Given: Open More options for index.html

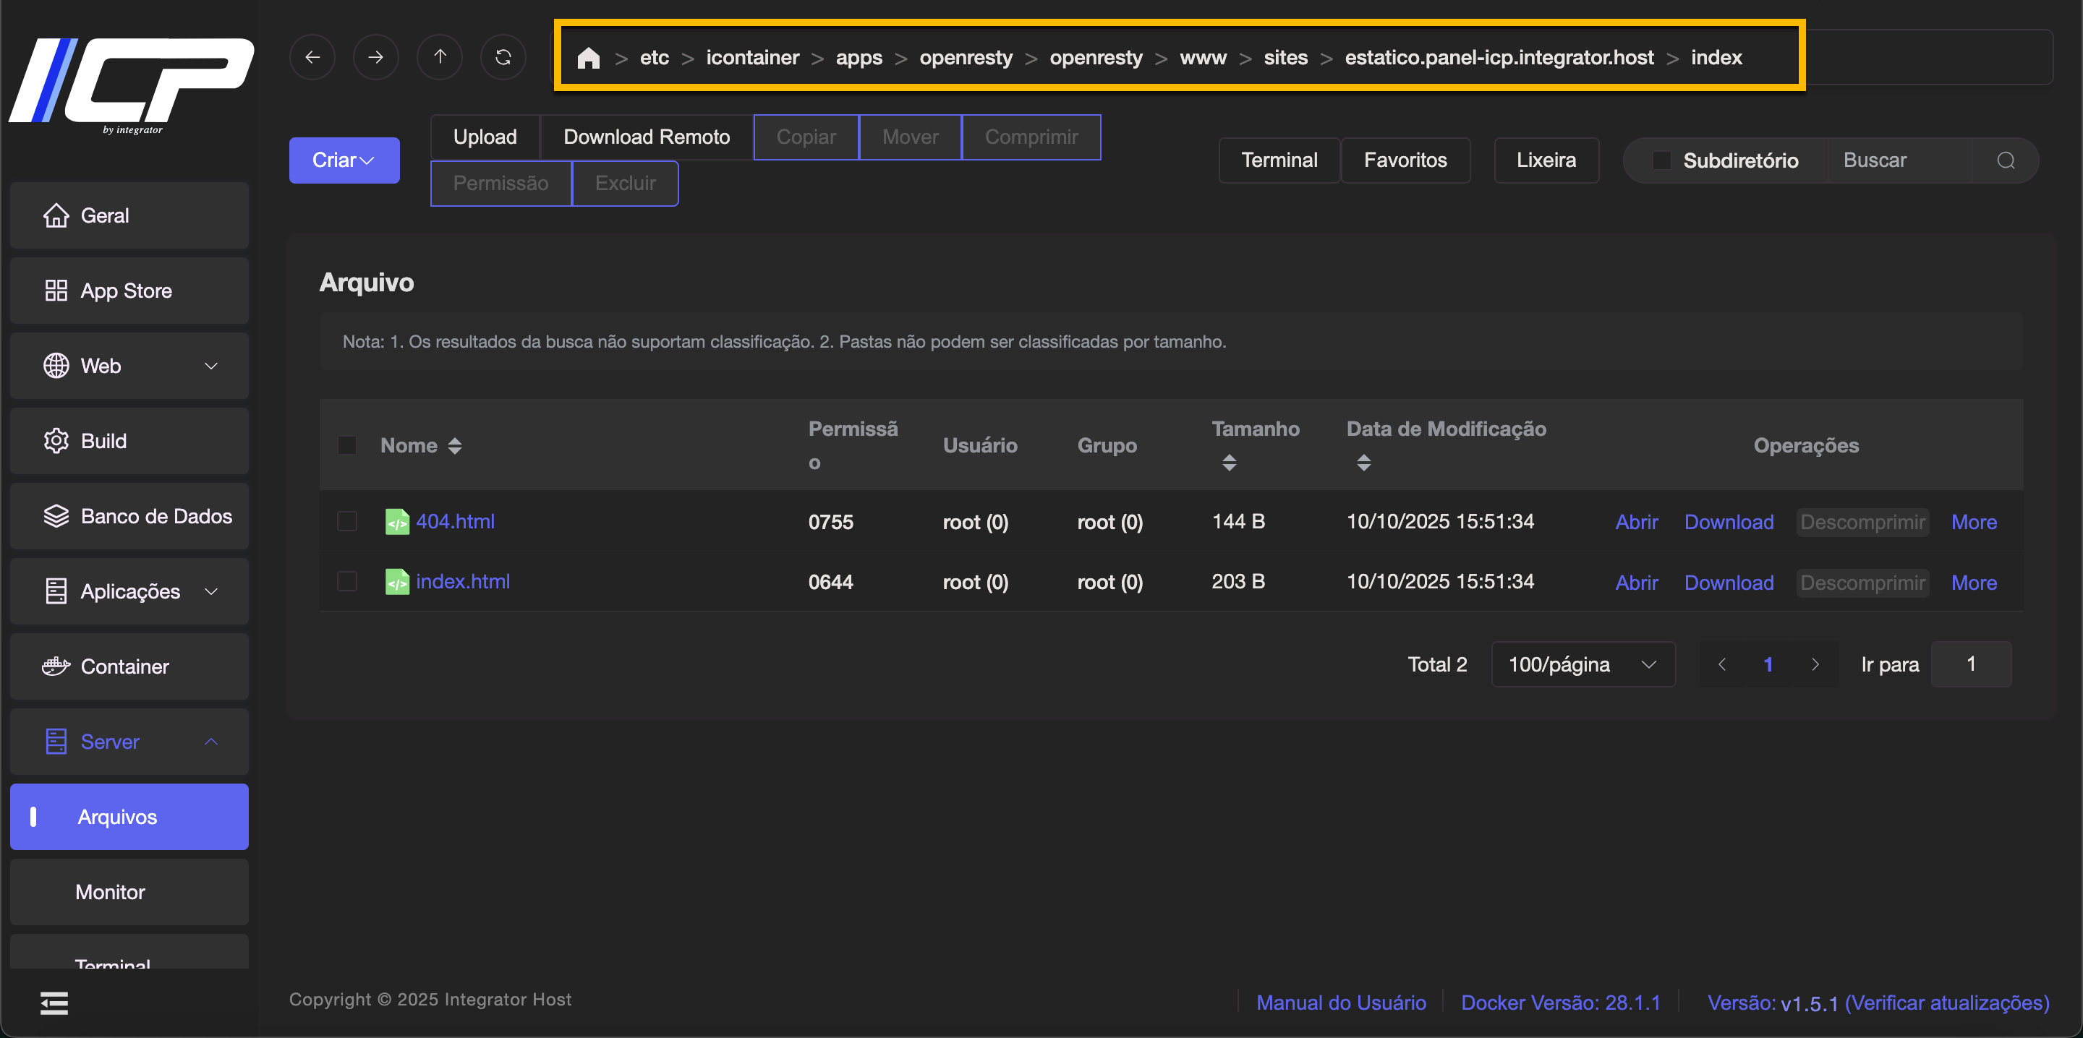Looking at the screenshot, I should pyautogui.click(x=1973, y=582).
